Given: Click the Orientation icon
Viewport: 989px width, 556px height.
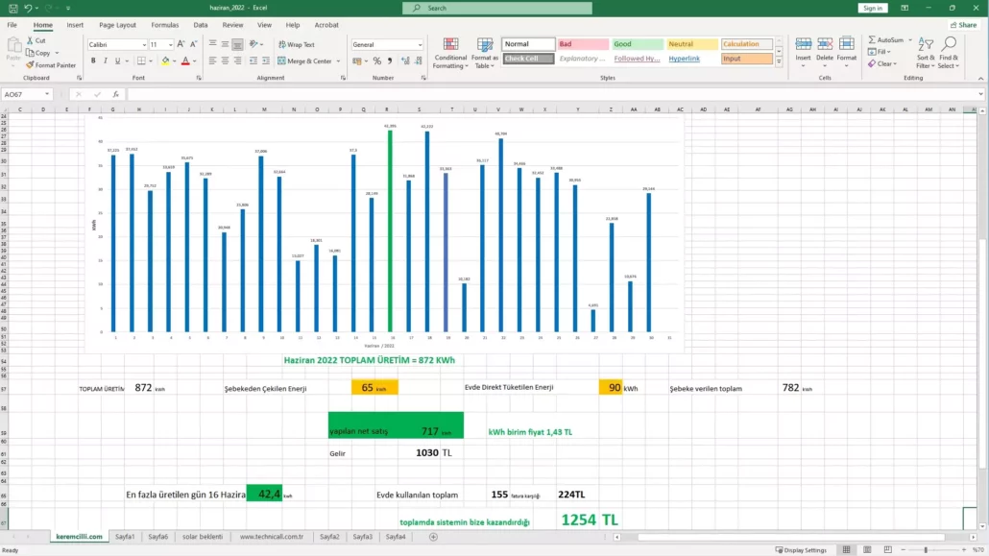Looking at the screenshot, I should pyautogui.click(x=254, y=44).
